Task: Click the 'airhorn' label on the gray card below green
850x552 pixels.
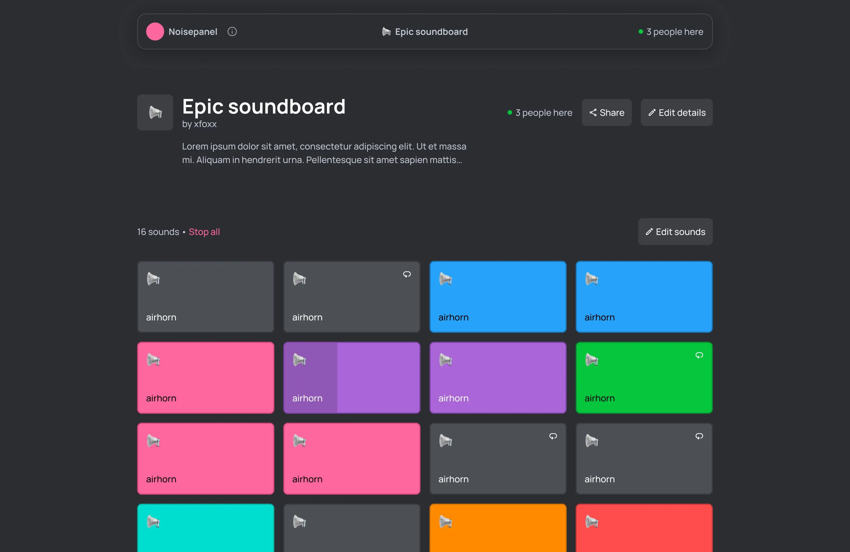Action: 600,479
